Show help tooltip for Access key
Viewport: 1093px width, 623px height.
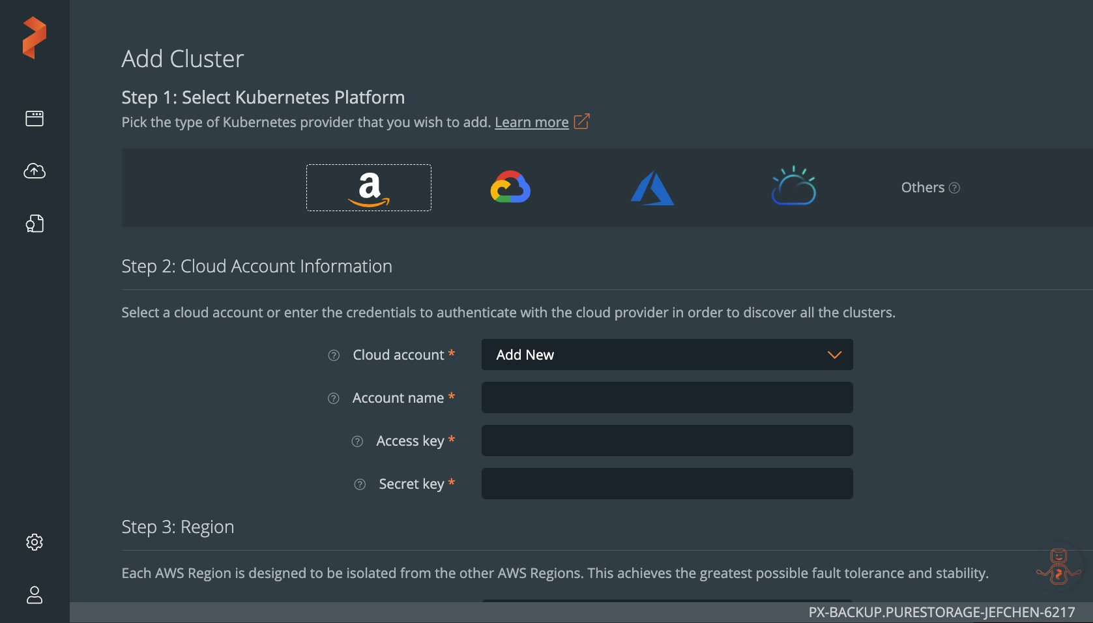(357, 441)
